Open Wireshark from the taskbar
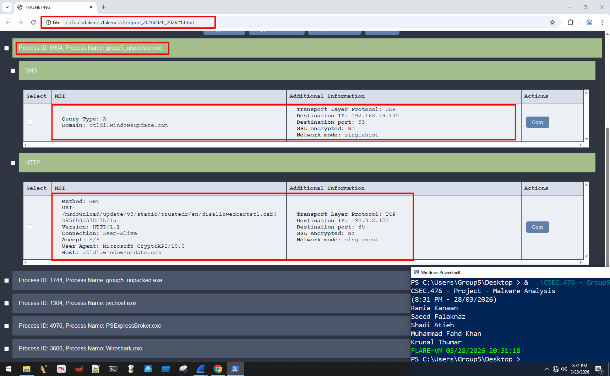This screenshot has height=376, width=610. point(201,369)
